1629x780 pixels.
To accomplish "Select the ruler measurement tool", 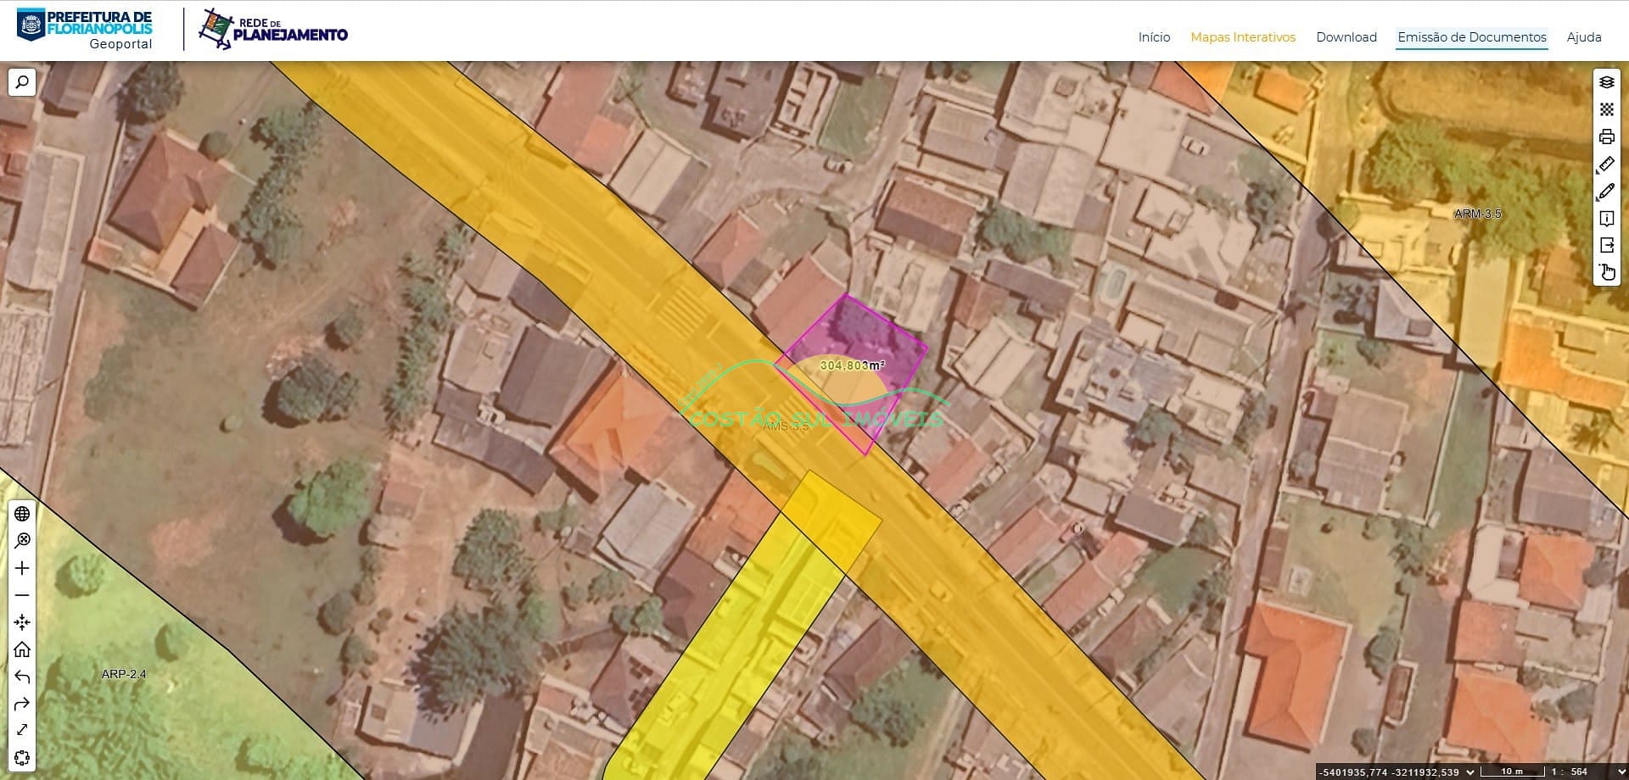I will (1606, 164).
